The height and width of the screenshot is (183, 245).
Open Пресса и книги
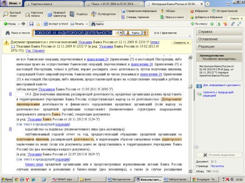pyautogui.click(x=172, y=17)
